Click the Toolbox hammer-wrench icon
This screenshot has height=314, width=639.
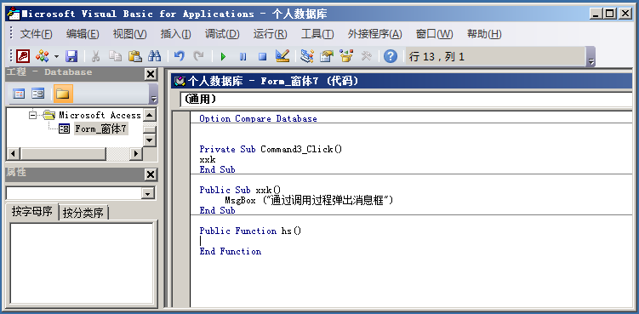[366, 56]
